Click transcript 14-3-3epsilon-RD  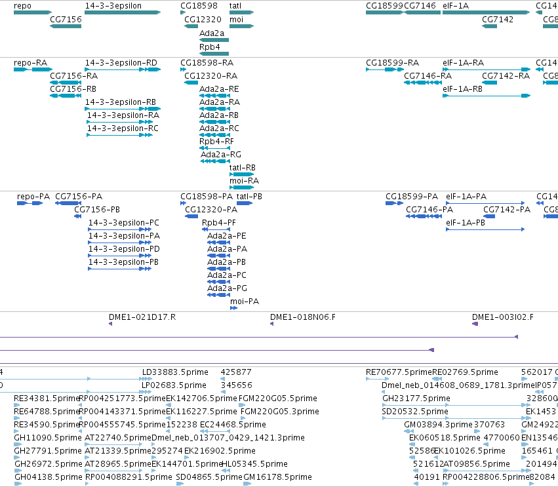(121, 63)
